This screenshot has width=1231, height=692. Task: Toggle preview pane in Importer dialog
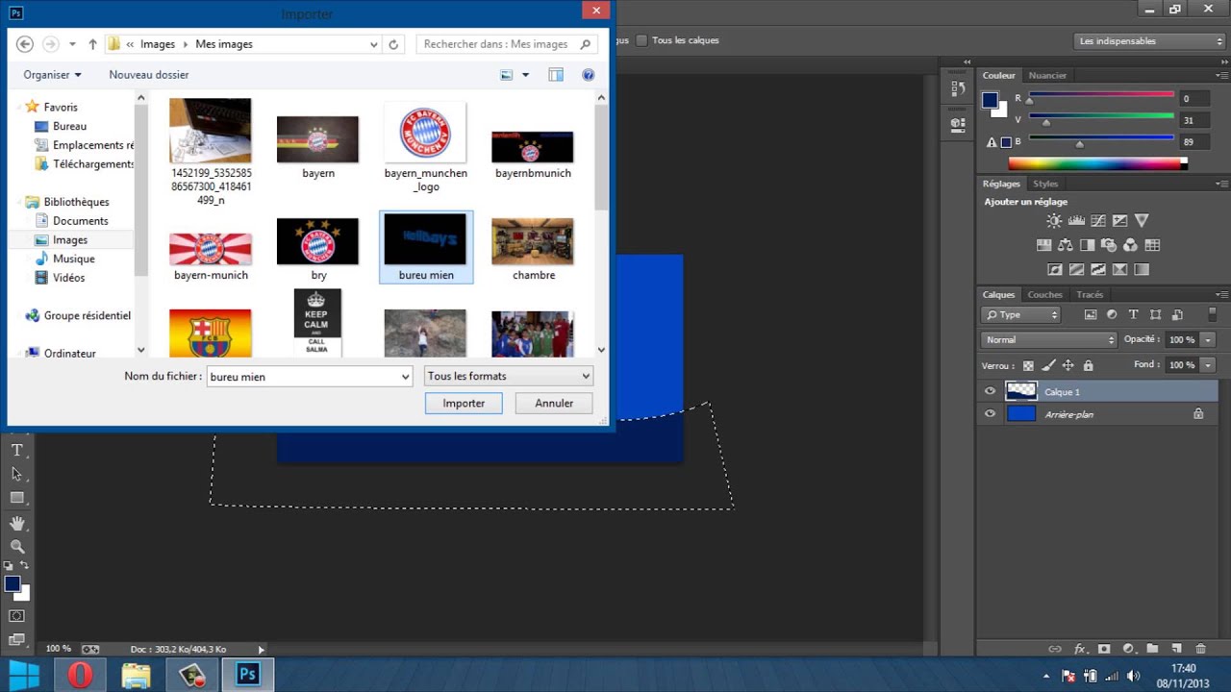pos(556,75)
